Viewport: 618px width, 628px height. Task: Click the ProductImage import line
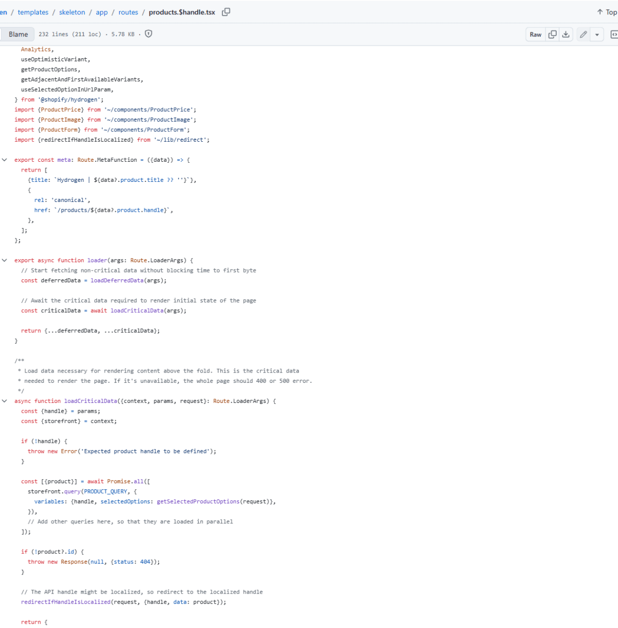click(x=105, y=120)
